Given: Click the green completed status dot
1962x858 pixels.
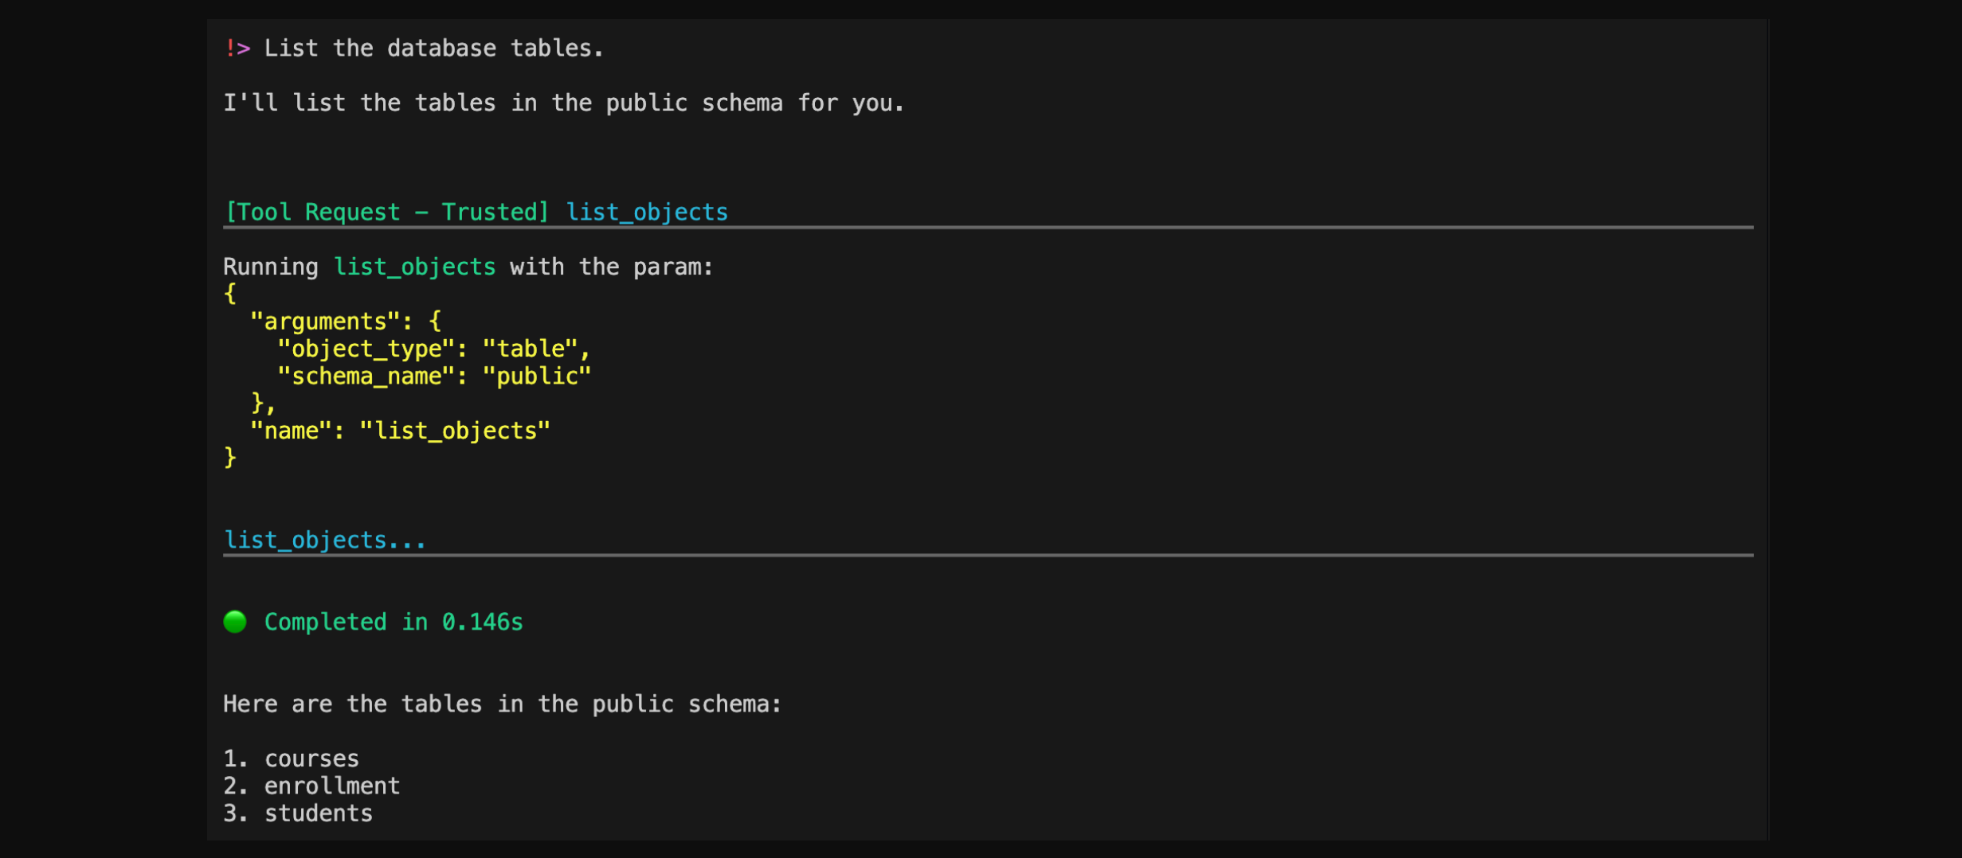Looking at the screenshot, I should [235, 622].
